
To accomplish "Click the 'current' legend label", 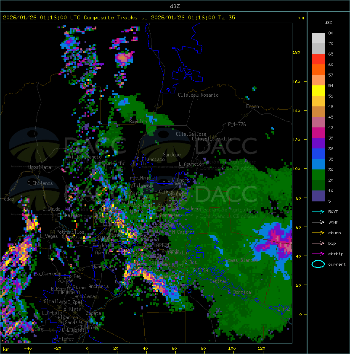I will pyautogui.click(x=337, y=264).
